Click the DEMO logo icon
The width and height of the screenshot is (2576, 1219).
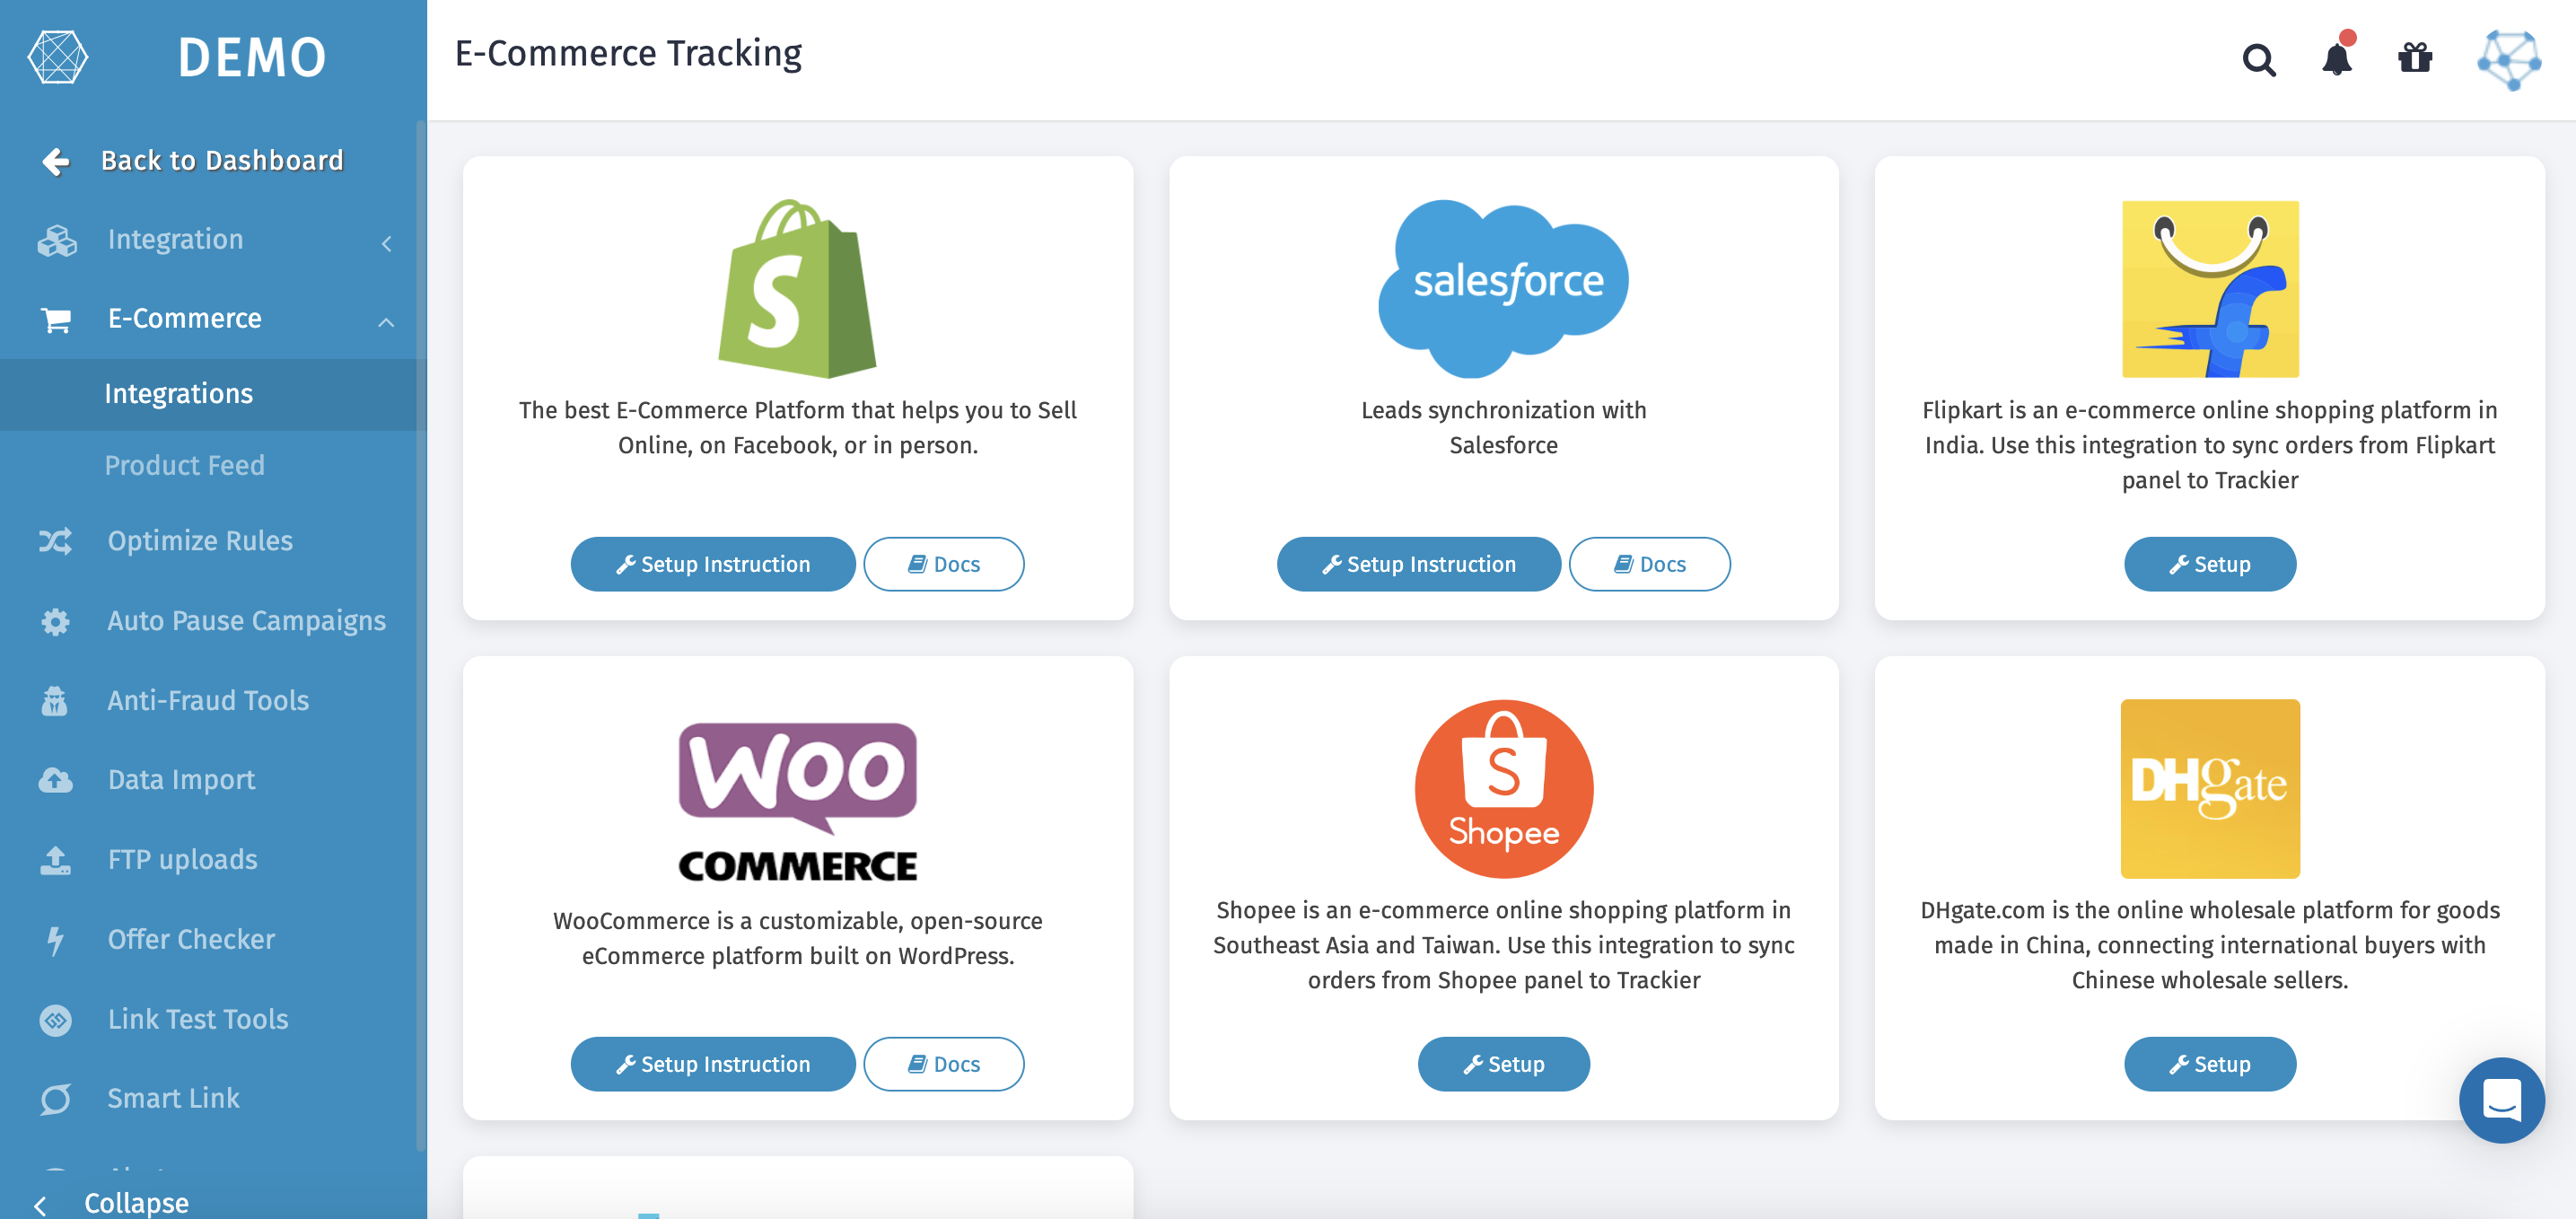[58, 57]
